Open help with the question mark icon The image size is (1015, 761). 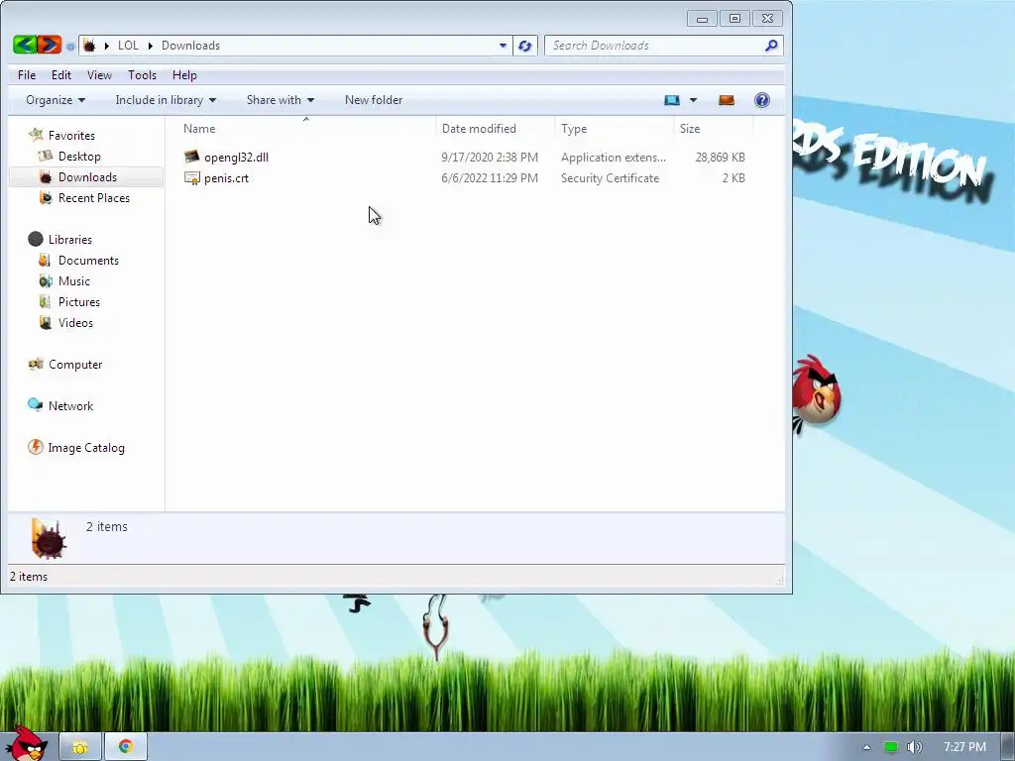point(762,100)
